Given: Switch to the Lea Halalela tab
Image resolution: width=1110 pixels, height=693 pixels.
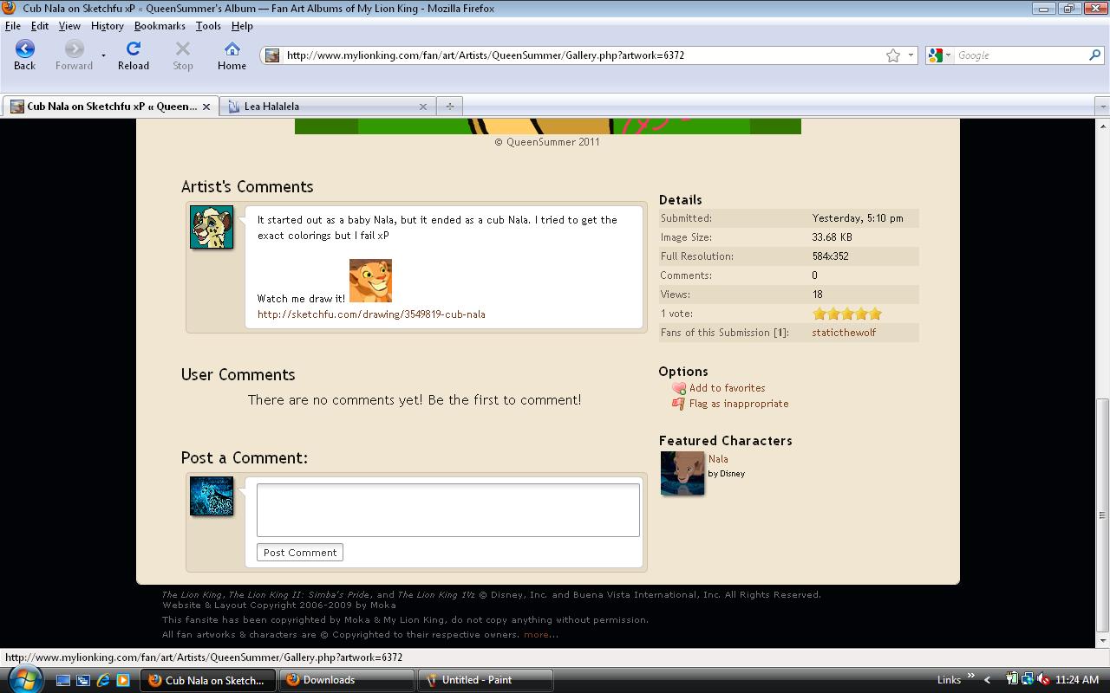Looking at the screenshot, I should 321,107.
